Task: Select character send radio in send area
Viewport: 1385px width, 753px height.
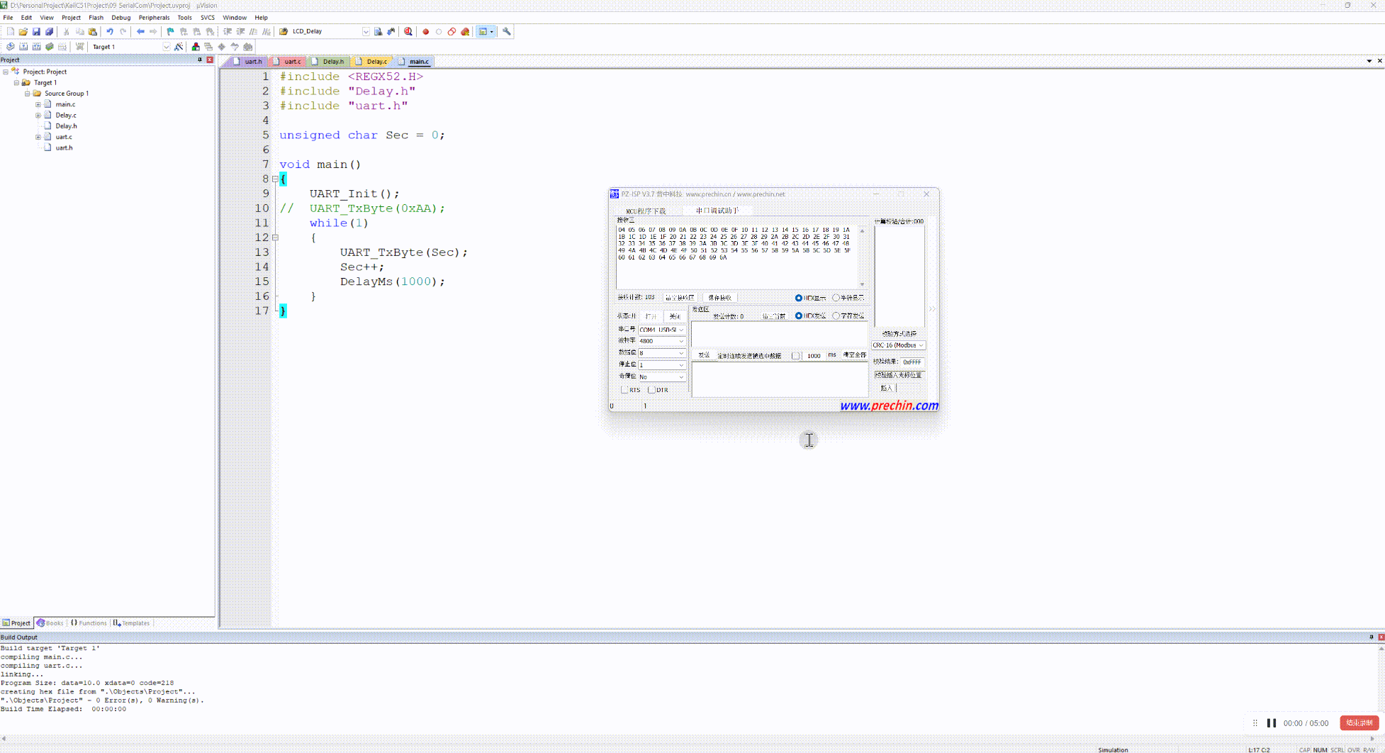Action: 836,316
